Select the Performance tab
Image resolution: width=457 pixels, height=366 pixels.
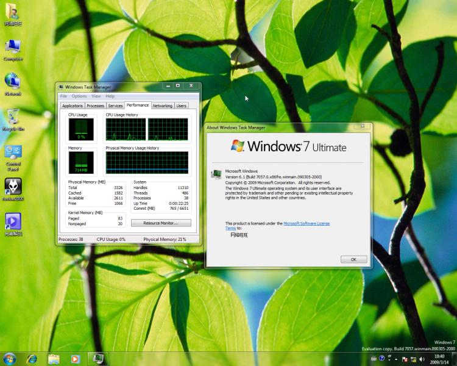pyautogui.click(x=138, y=105)
